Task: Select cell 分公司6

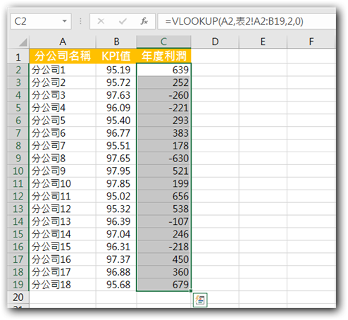Action: 63,133
